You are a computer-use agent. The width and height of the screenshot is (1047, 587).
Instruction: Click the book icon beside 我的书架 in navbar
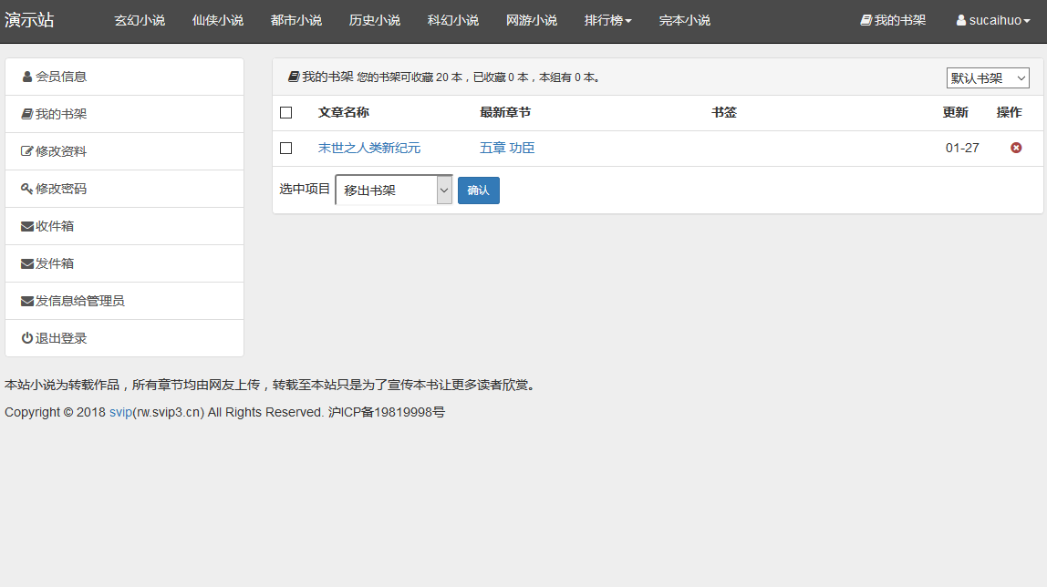coord(866,20)
